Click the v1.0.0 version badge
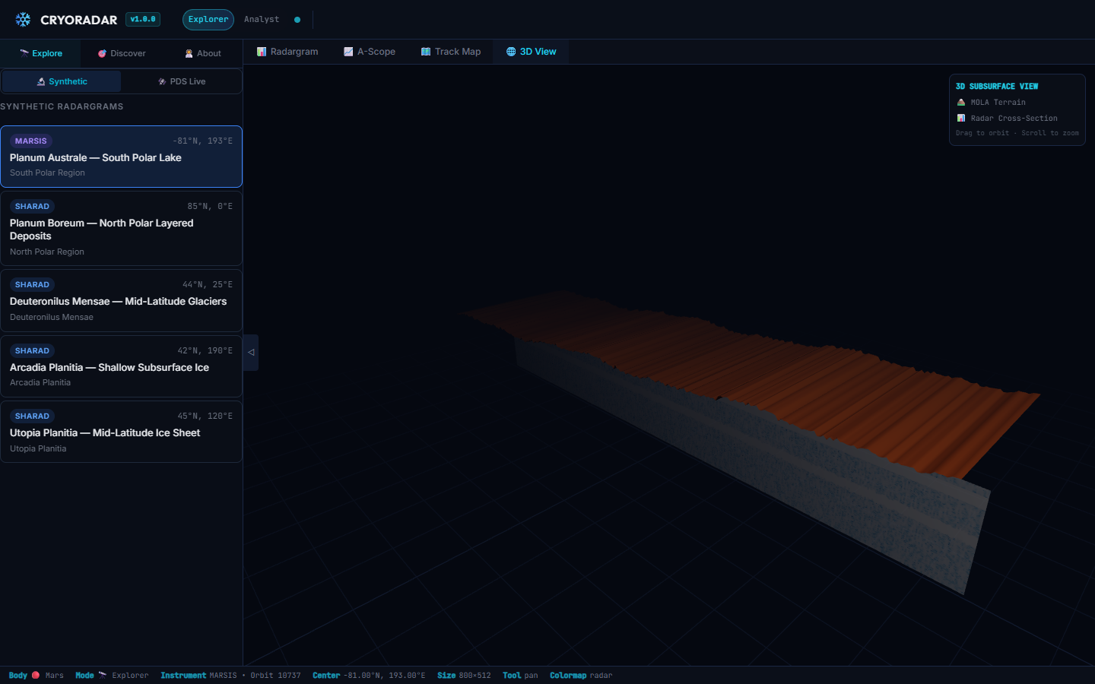This screenshot has height=684, width=1095. (143, 20)
